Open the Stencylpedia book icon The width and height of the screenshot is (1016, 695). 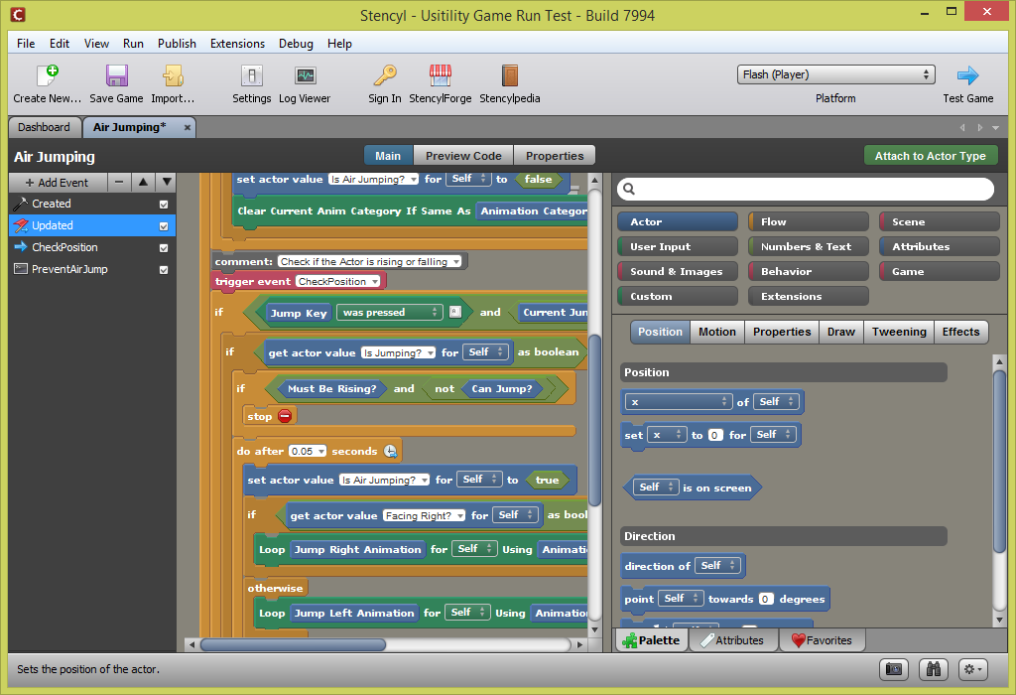509,76
